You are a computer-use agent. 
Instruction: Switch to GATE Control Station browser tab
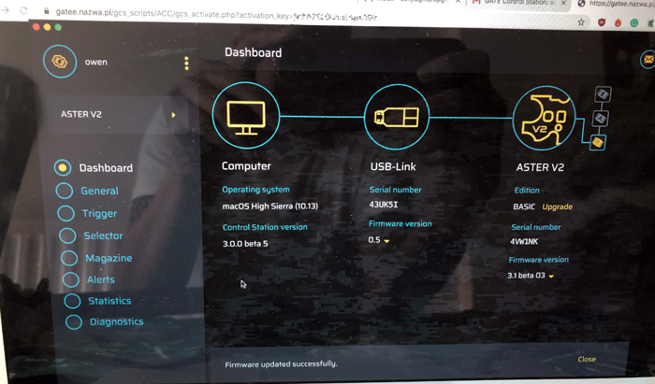tap(518, 4)
